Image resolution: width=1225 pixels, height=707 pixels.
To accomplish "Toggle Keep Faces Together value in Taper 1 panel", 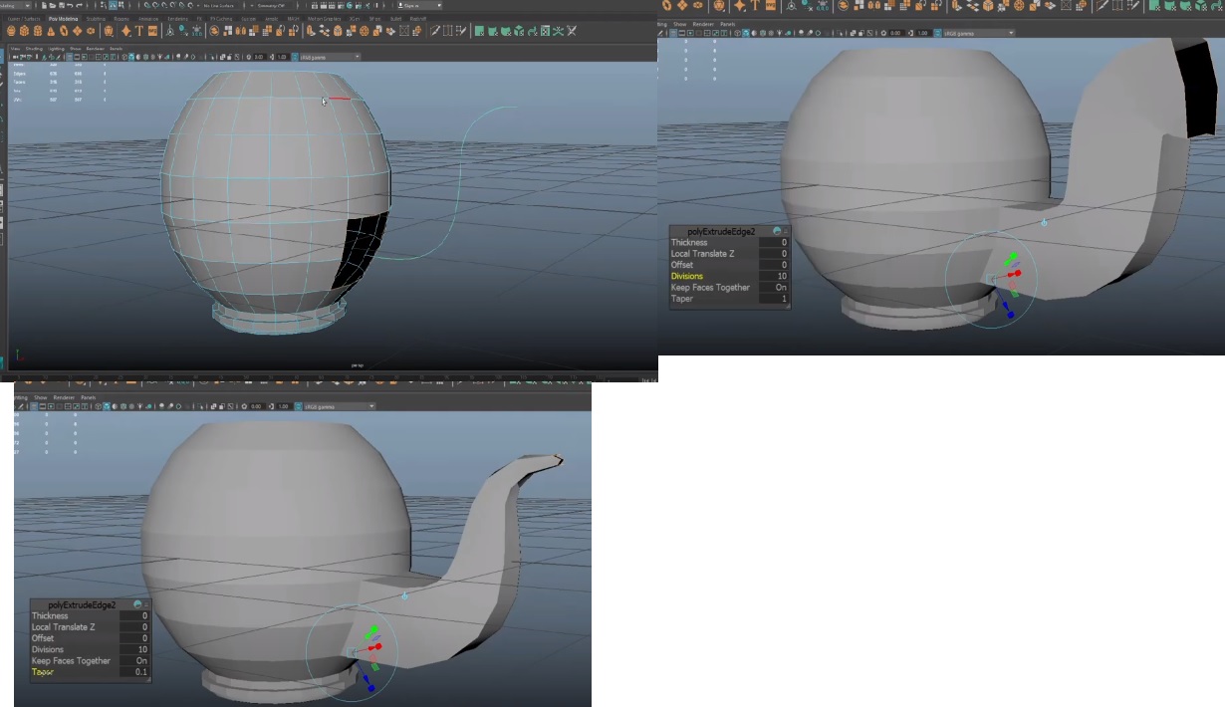I will (775, 287).
